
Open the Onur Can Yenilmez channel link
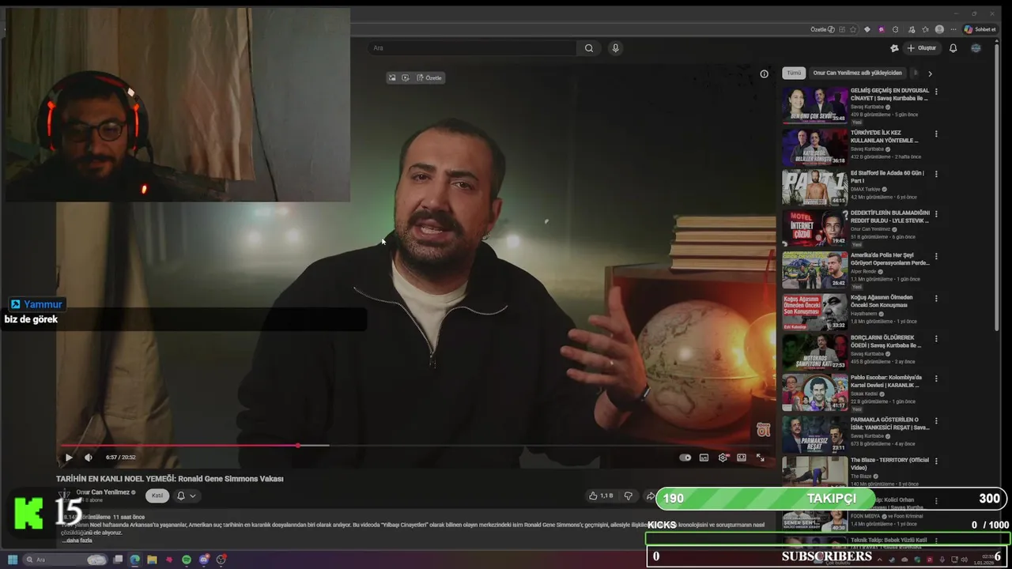point(103,492)
